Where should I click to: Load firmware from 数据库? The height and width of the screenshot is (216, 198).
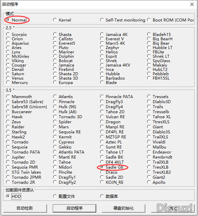coord(102,196)
